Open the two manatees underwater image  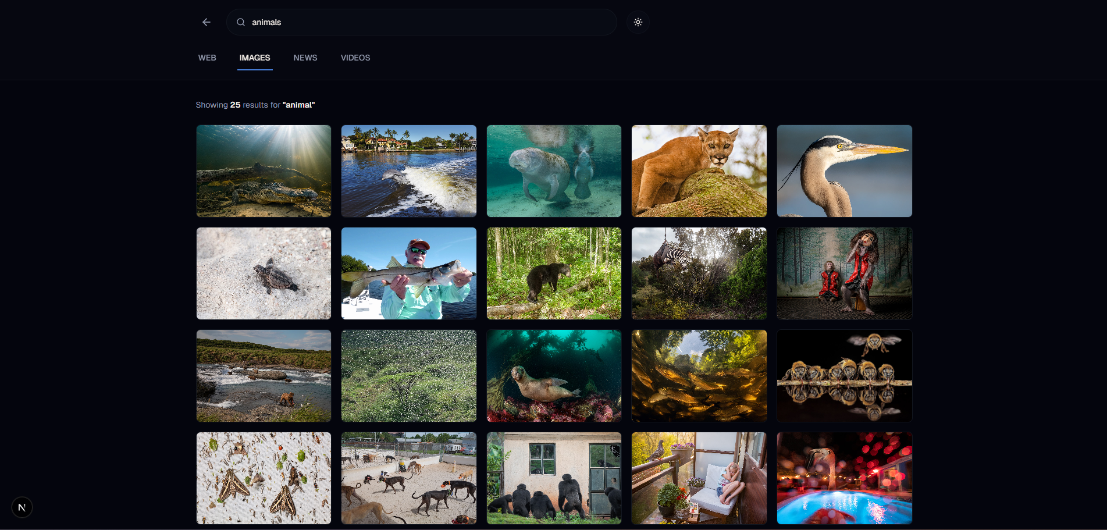pyautogui.click(x=554, y=171)
